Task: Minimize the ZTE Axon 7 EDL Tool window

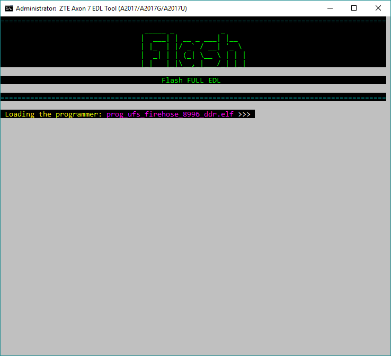Action: (x=330, y=8)
